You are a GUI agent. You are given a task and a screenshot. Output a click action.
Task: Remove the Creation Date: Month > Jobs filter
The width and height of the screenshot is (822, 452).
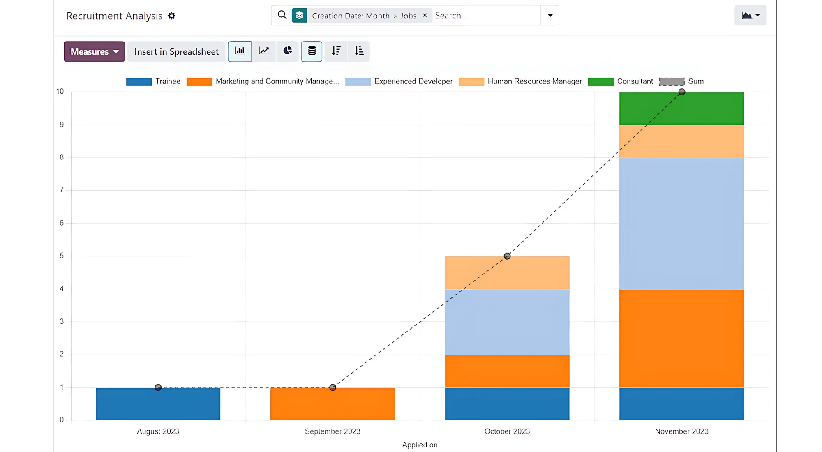[x=425, y=15]
